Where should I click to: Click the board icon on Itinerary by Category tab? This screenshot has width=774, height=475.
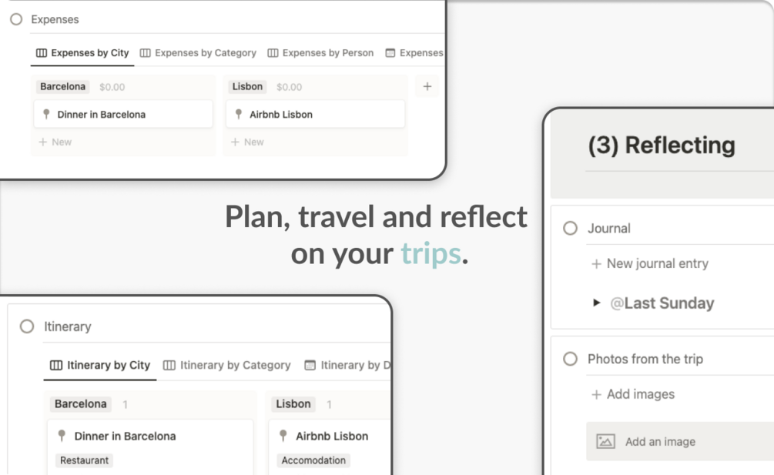coord(169,365)
